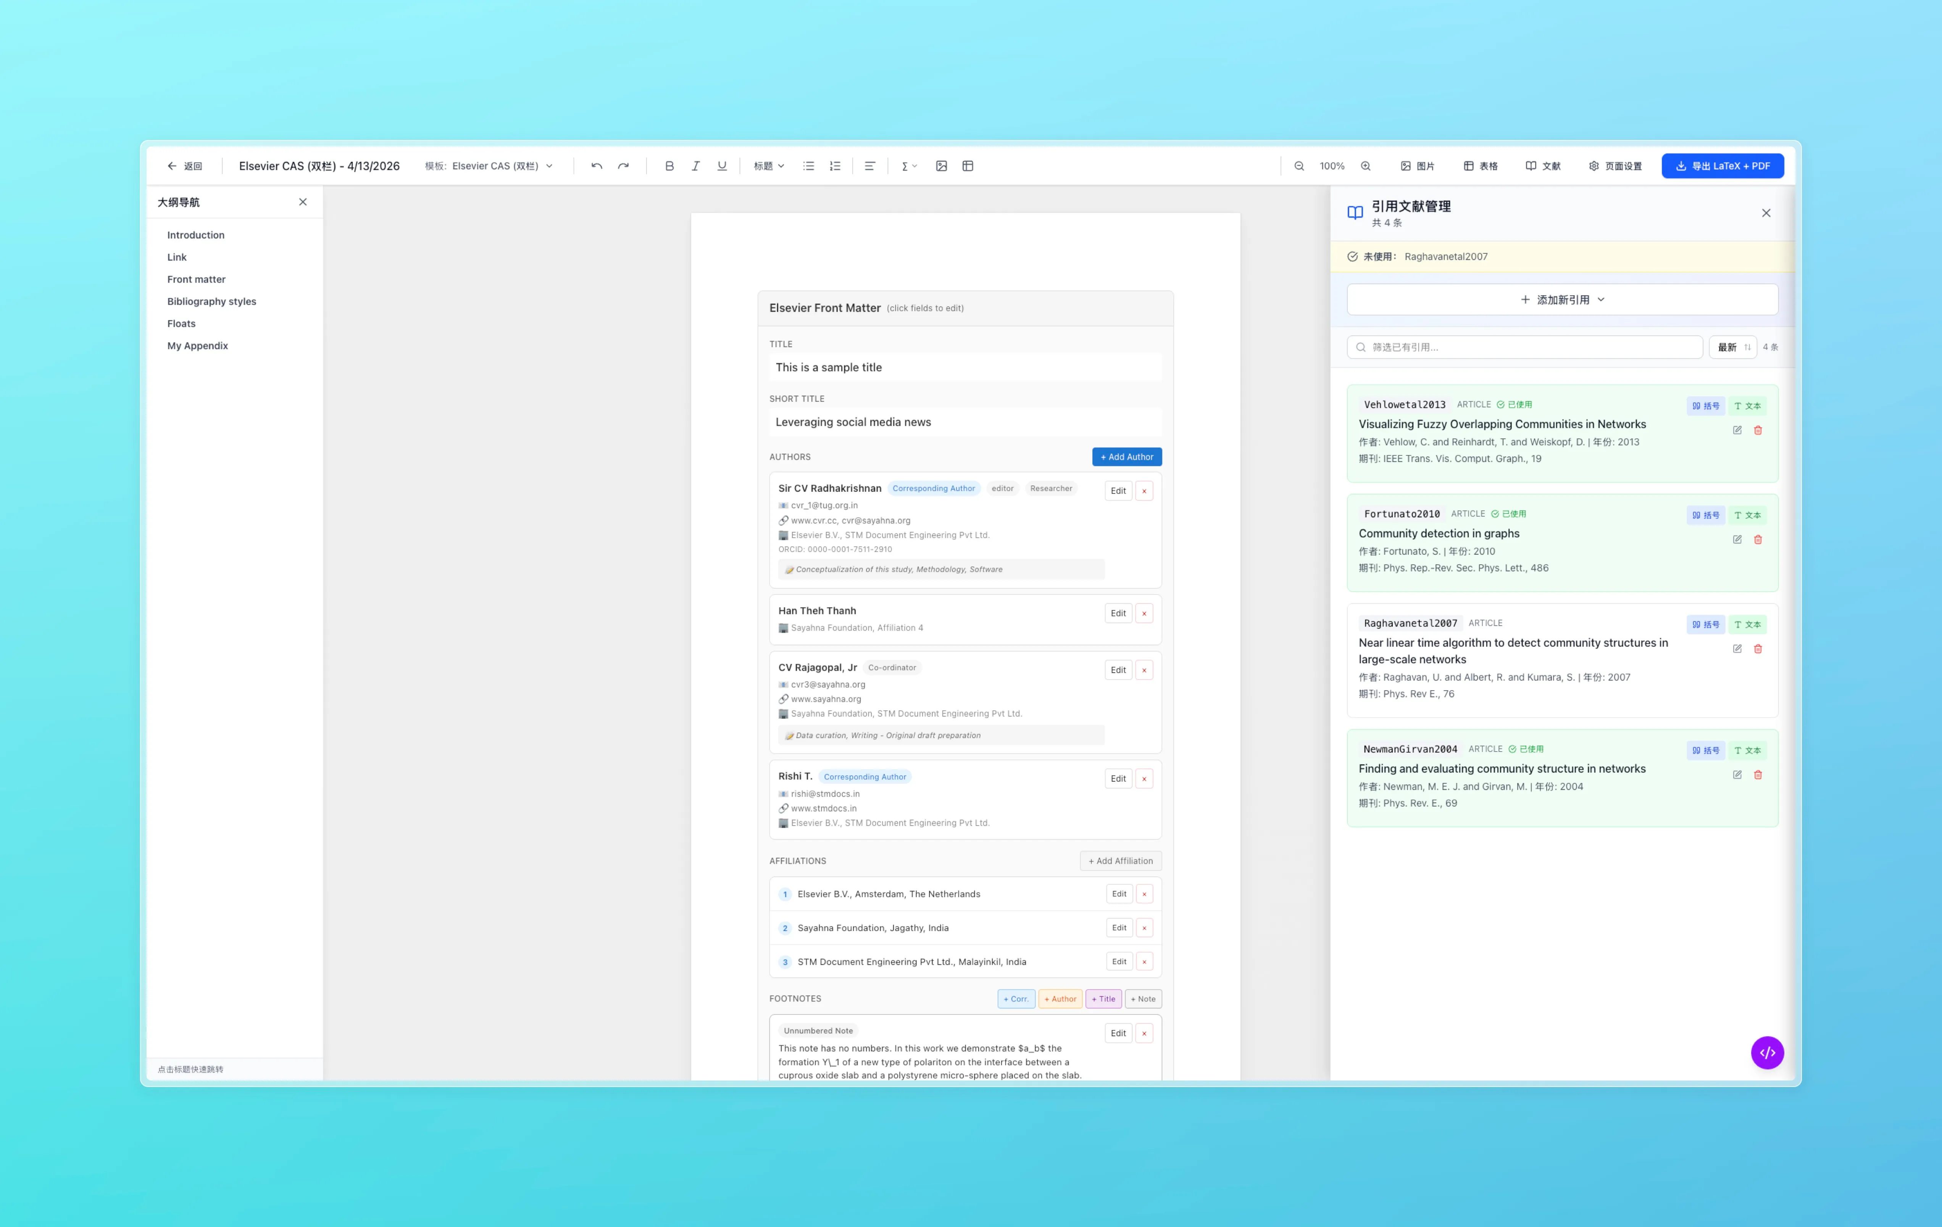Open the add new citation dropdown

1561,300
